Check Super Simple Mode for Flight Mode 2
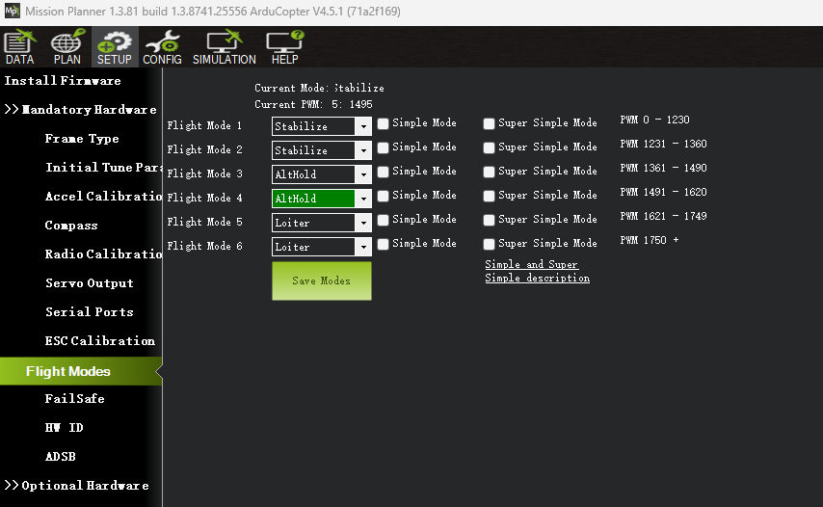Viewport: 823px width, 507px height. point(489,147)
